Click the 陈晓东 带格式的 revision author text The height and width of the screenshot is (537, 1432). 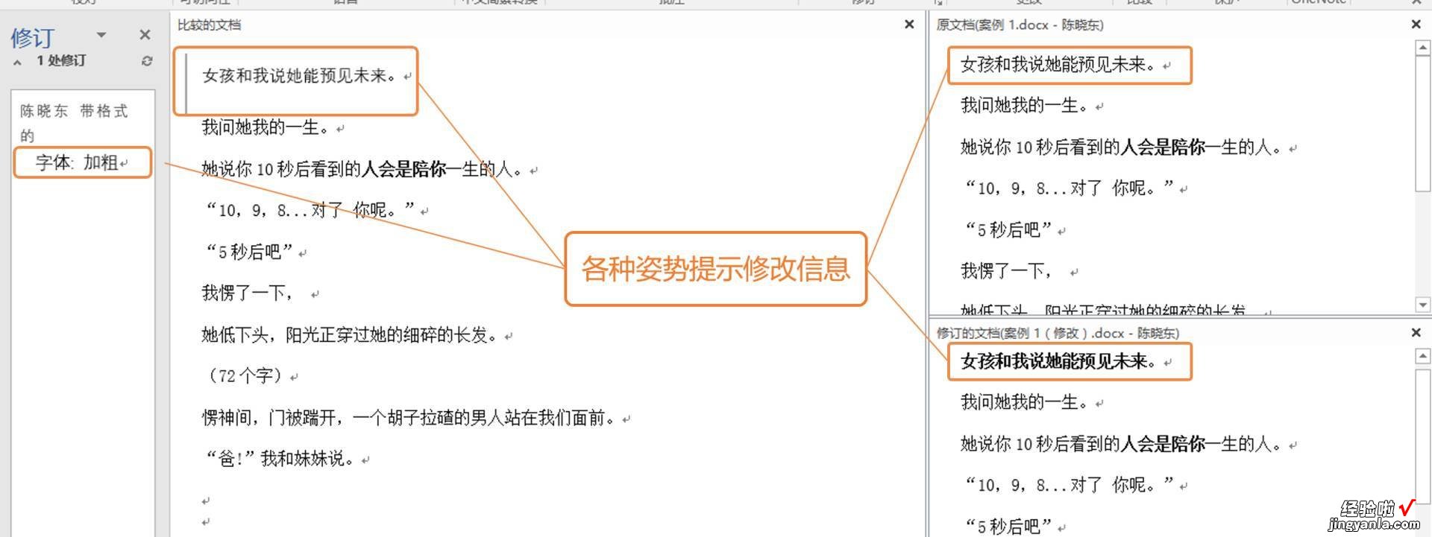tap(74, 122)
